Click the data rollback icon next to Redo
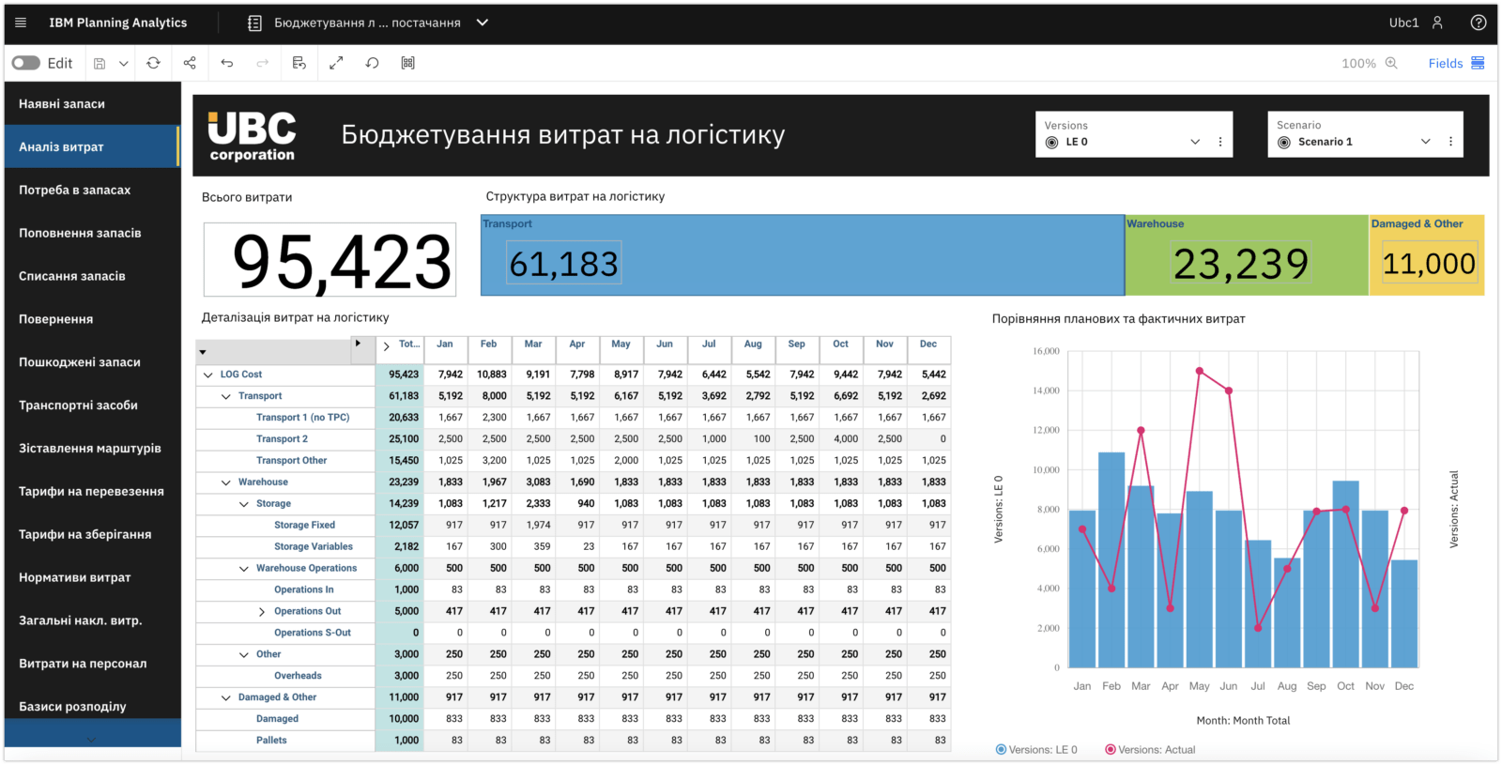 pyautogui.click(x=299, y=63)
